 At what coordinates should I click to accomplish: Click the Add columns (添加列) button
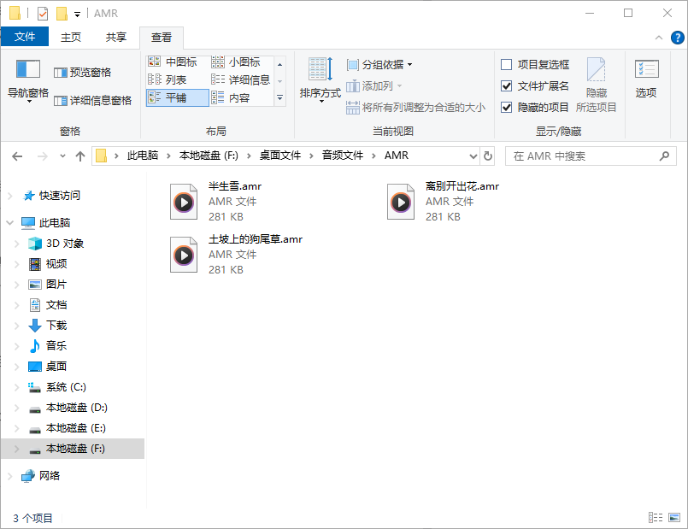click(373, 86)
